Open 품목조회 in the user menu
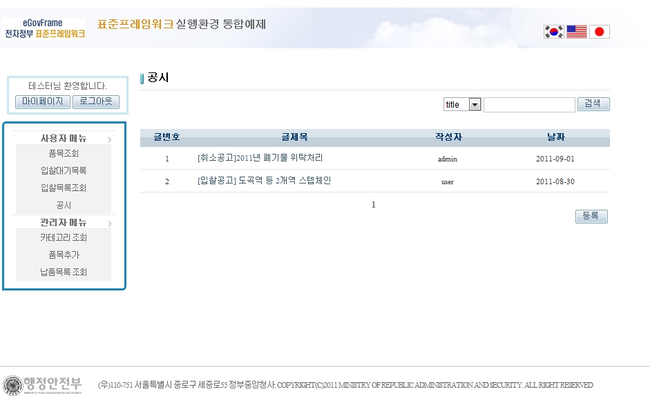This screenshot has width=650, height=396. [x=64, y=154]
